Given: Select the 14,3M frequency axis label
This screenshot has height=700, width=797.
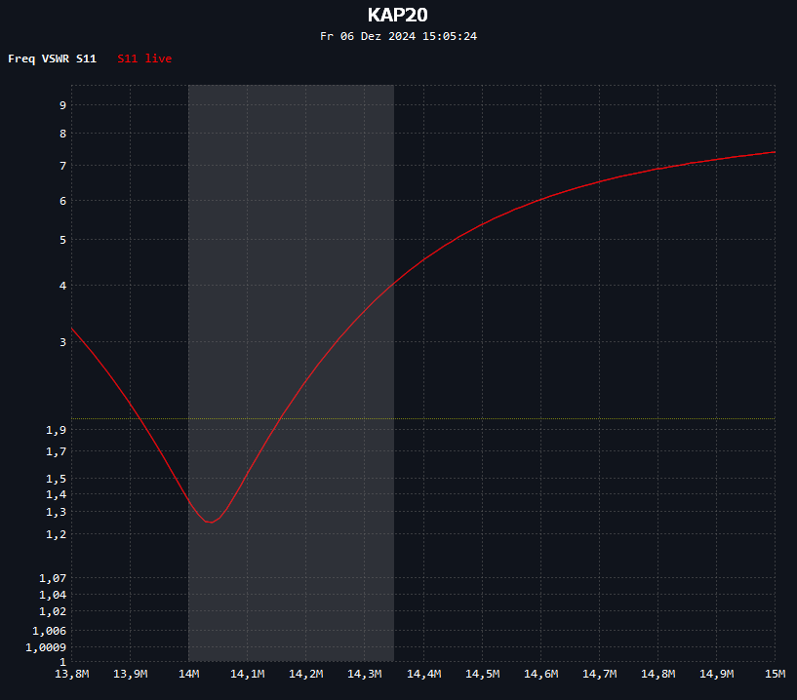Looking at the screenshot, I should [x=364, y=675].
